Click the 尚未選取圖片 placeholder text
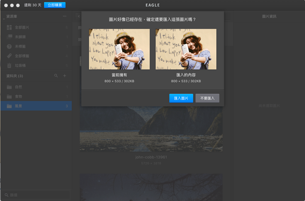Image resolution: width=305 pixels, height=201 pixels. [269, 106]
